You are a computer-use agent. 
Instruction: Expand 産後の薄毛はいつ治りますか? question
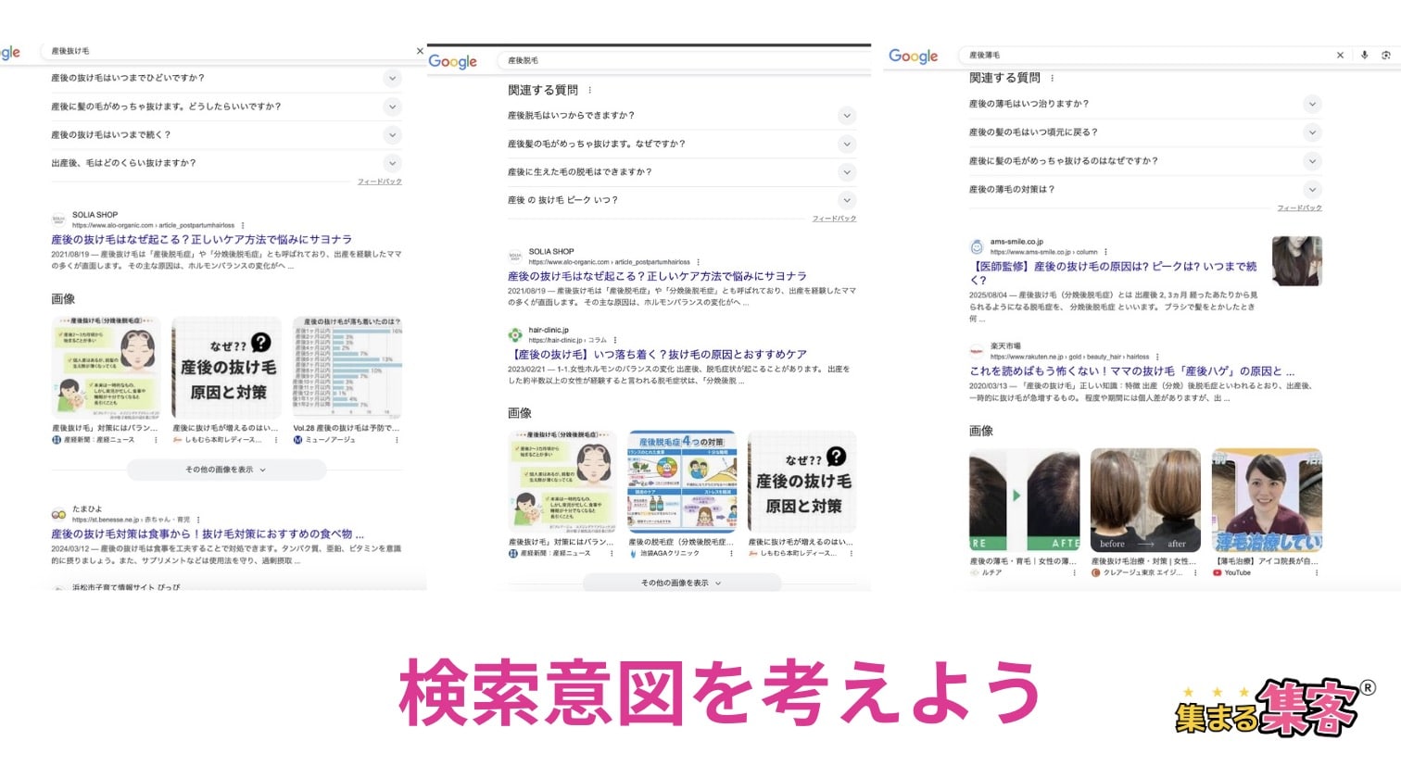[1312, 105]
